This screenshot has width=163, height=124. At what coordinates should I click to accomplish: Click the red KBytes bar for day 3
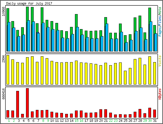(x=17, y=104)
